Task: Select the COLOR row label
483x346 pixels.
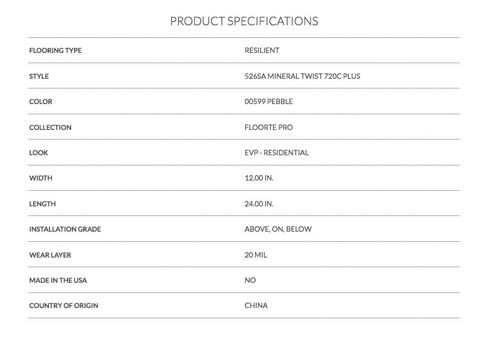Action: coord(40,102)
